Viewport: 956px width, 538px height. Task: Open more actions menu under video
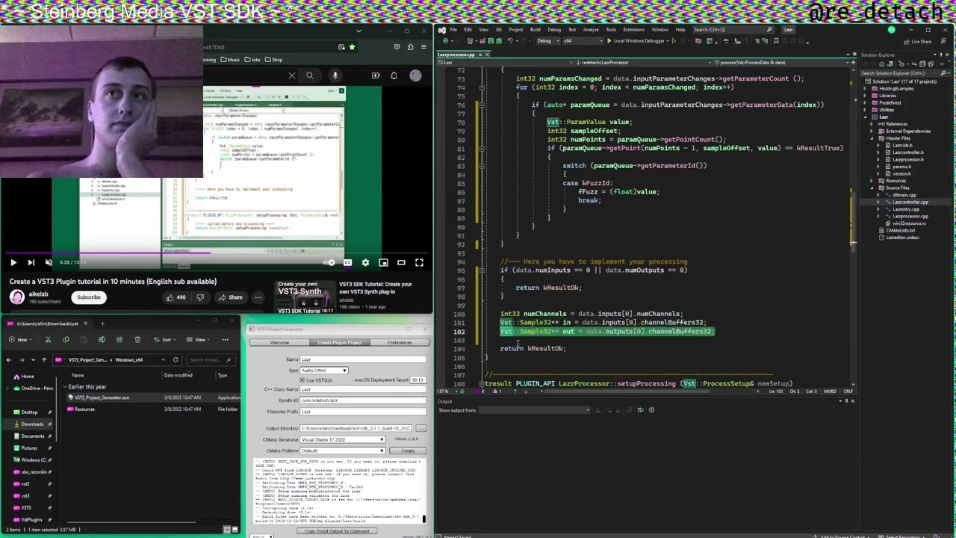click(x=258, y=297)
